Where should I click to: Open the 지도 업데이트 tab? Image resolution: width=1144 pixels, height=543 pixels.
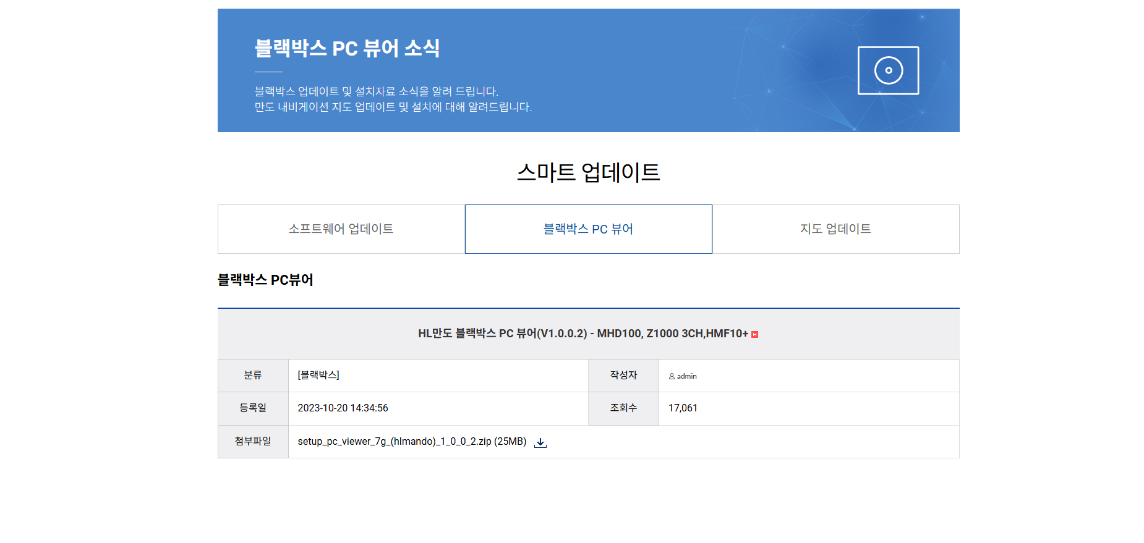point(836,229)
